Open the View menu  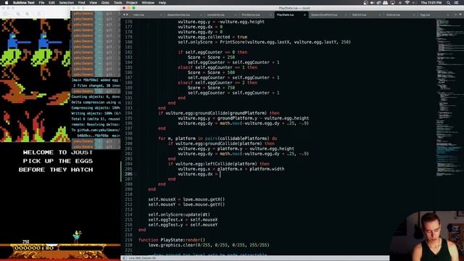click(94, 3)
